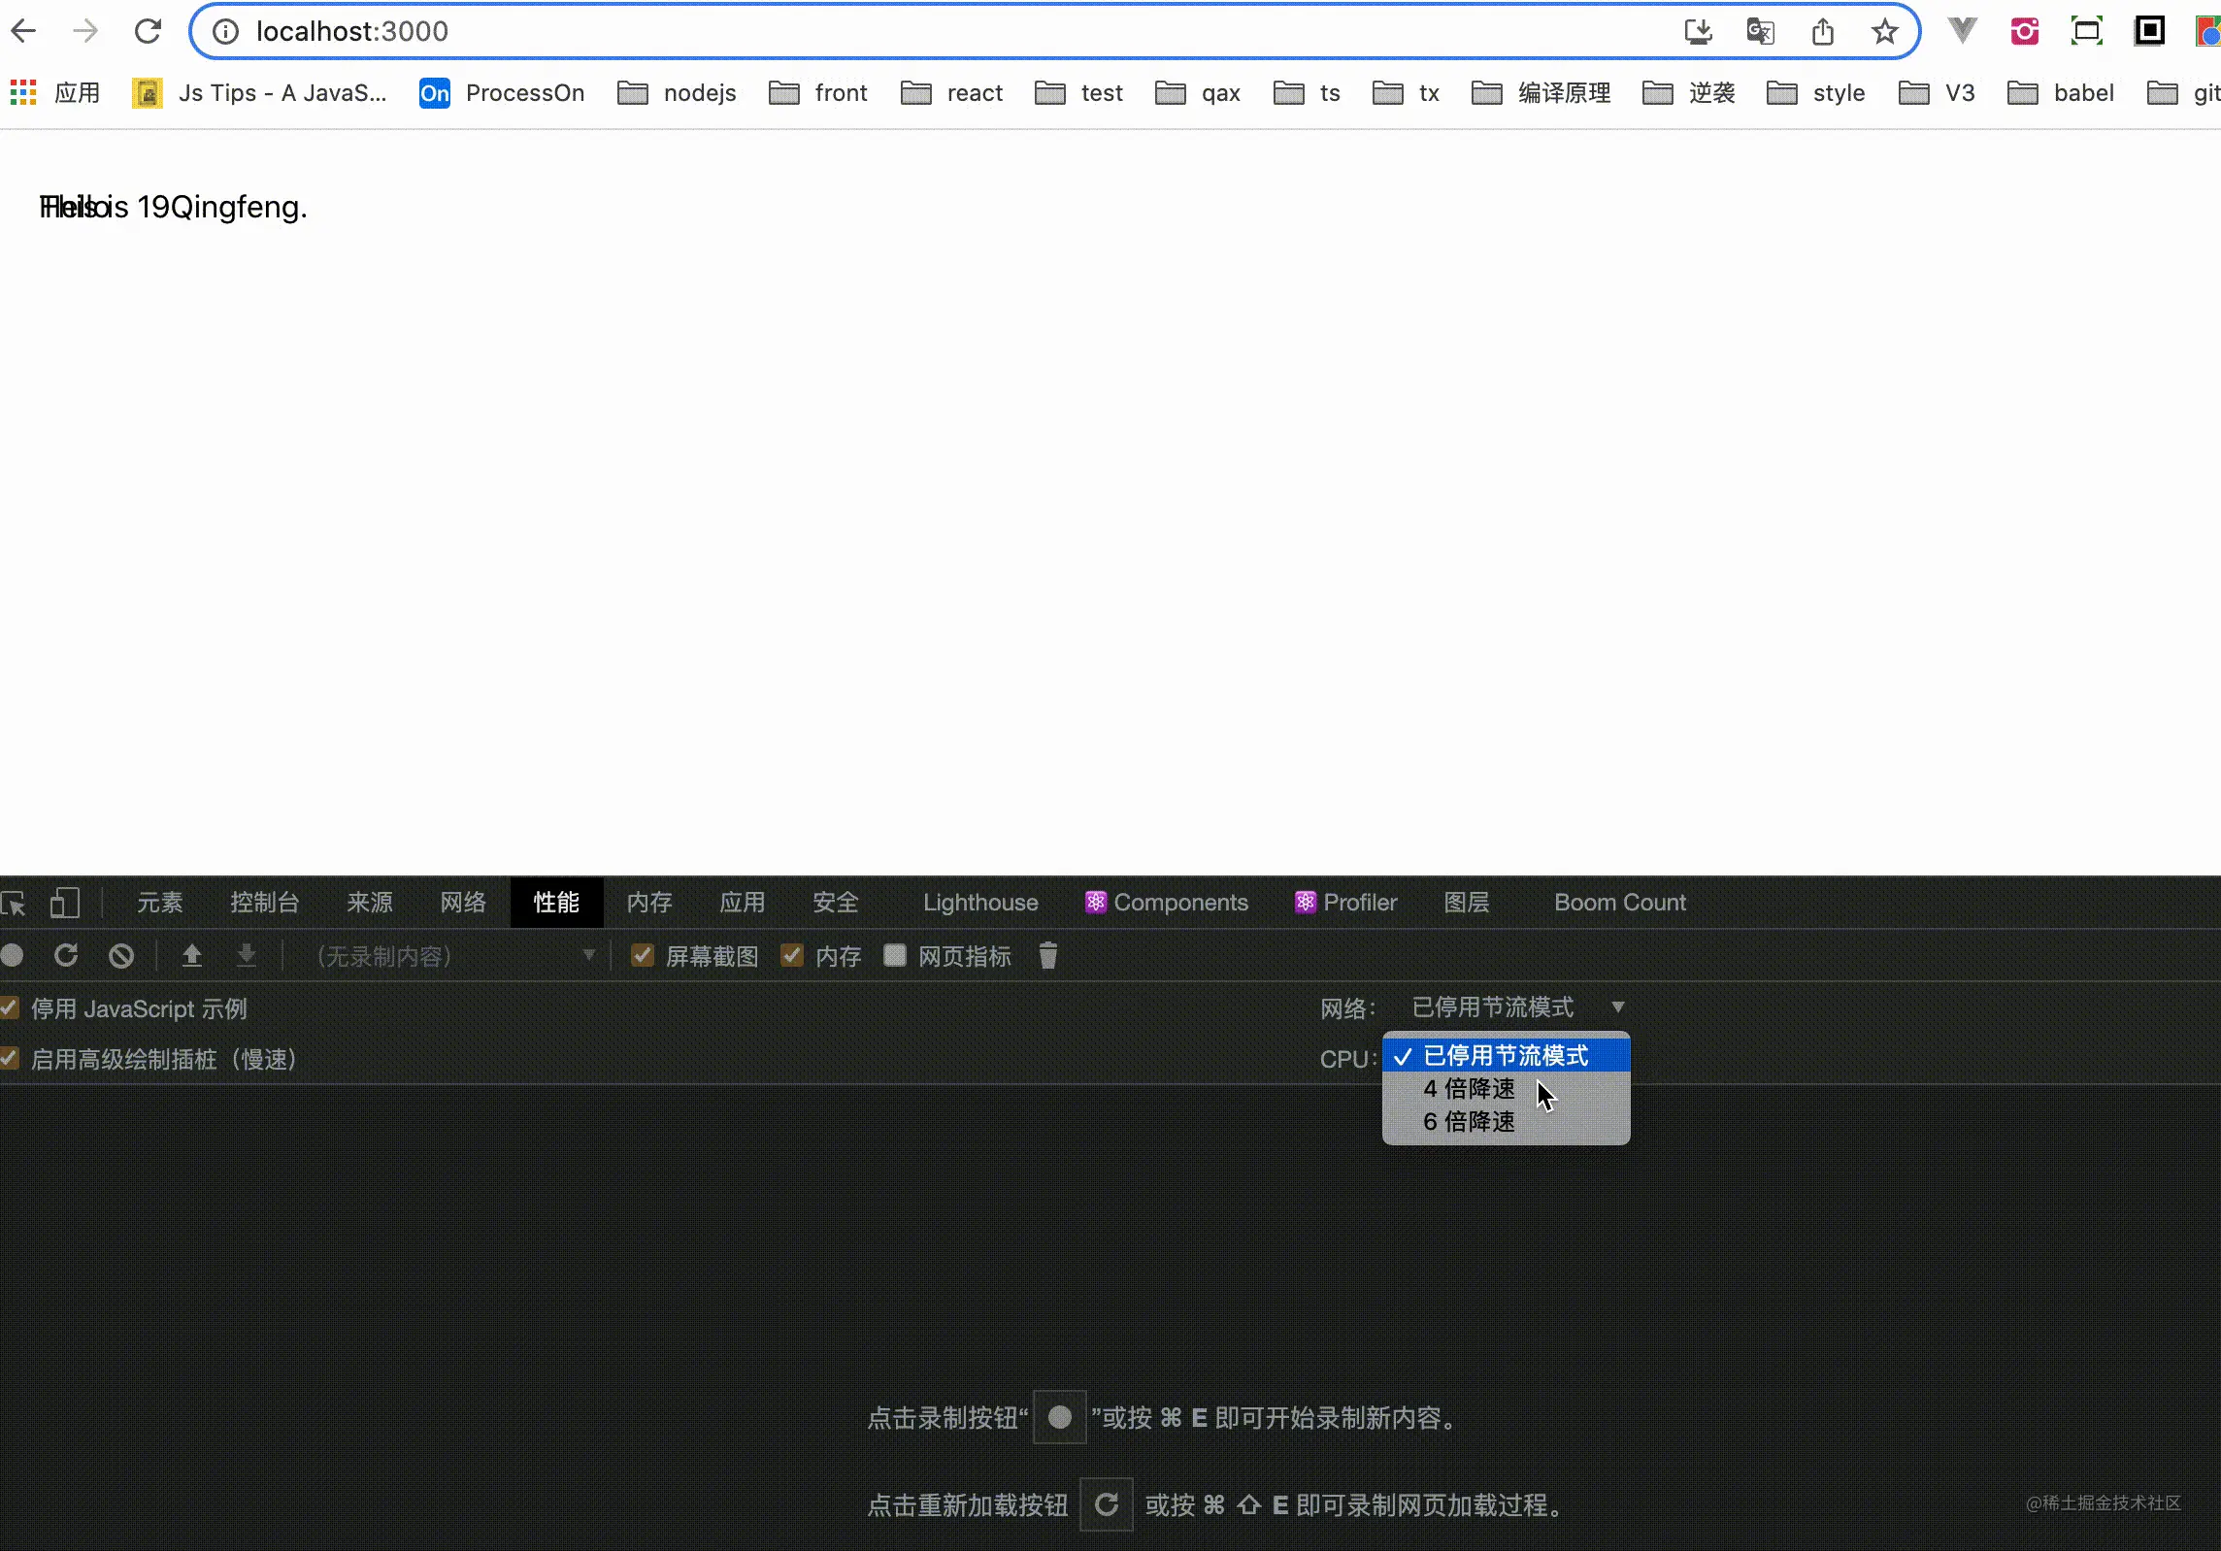Switch to the 安全 Security tab
This screenshot has width=2221, height=1551.
pyautogui.click(x=836, y=903)
